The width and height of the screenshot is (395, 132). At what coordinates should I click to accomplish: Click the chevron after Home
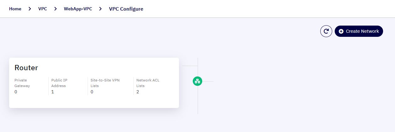pos(30,9)
